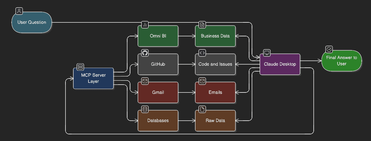Viewport: 371px width, 141px height.
Task: Select the blue MCP Server Layer box
Action: pos(93,78)
